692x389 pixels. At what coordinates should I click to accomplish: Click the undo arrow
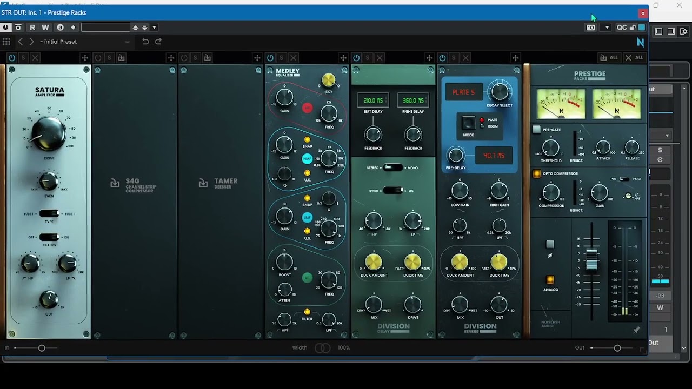145,42
